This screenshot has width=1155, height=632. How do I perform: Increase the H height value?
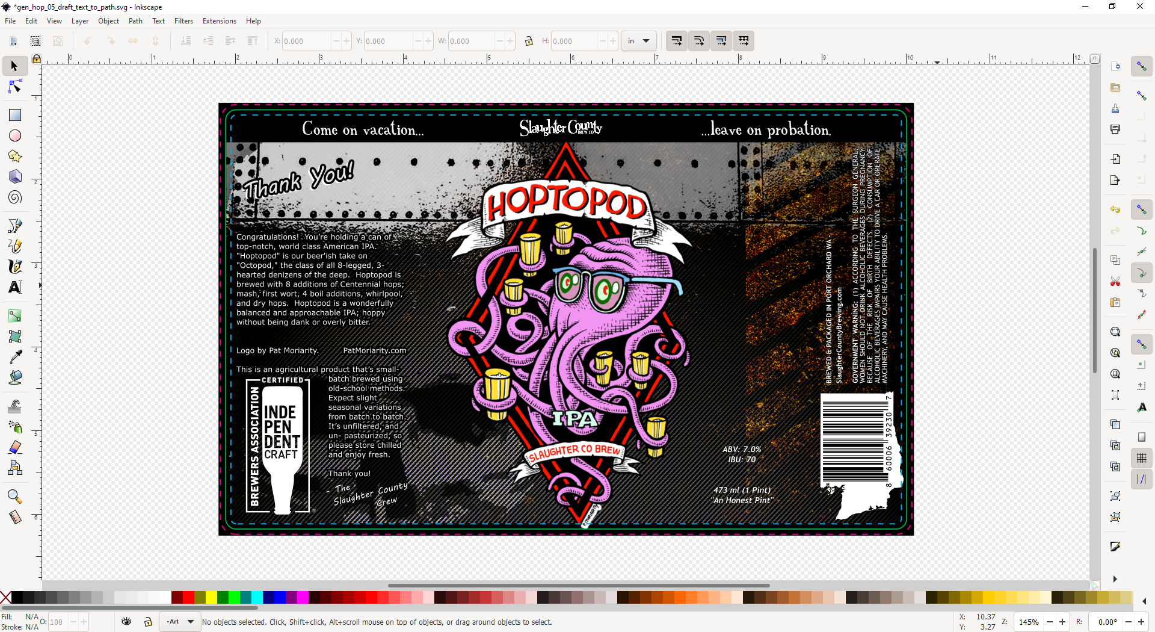[x=613, y=41]
